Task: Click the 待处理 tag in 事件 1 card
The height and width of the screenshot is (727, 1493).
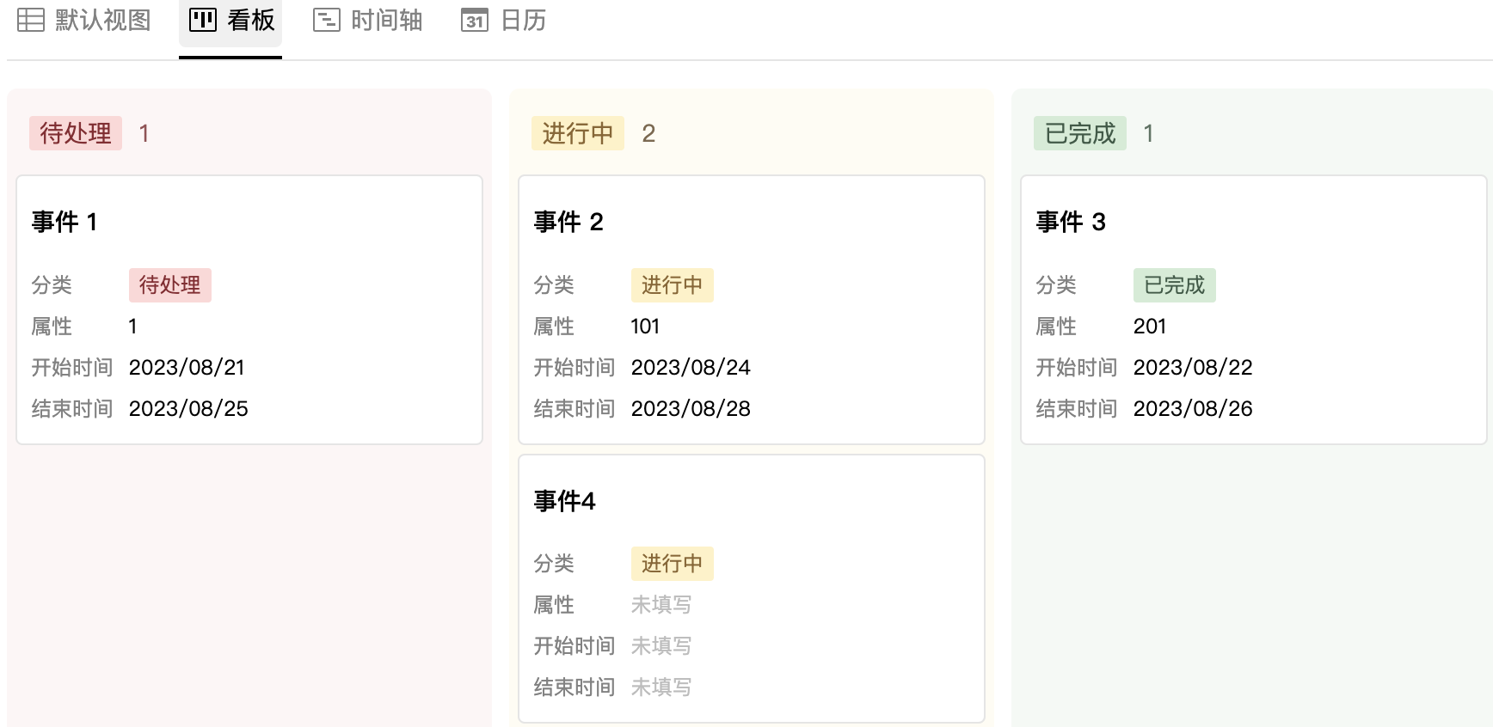Action: [170, 285]
